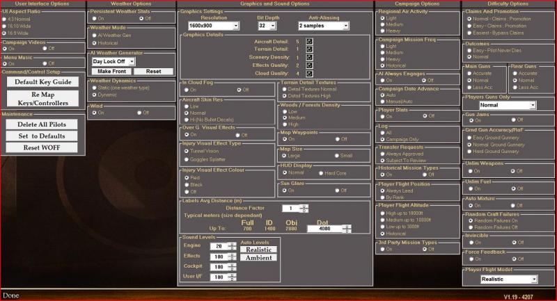Click the Distance Factor spinner arrows

(304, 209)
